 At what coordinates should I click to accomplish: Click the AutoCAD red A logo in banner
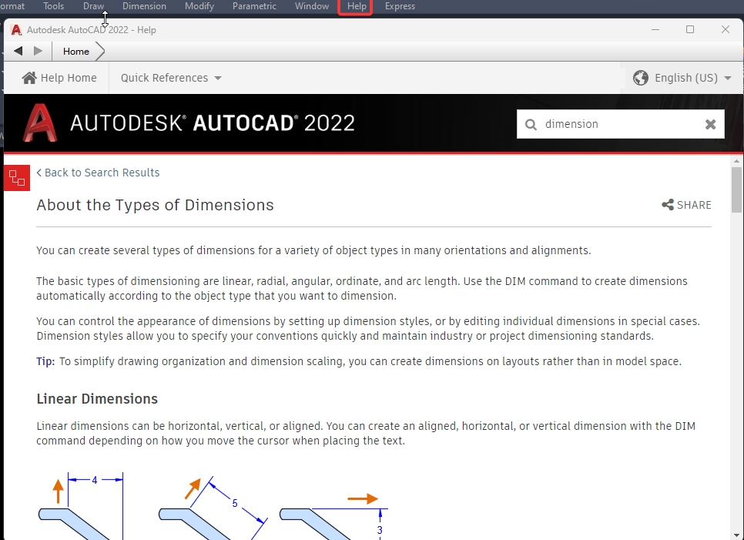click(40, 123)
